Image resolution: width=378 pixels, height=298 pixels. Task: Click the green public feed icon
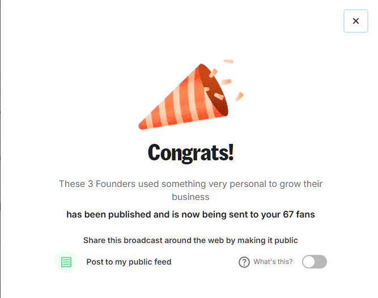tap(66, 262)
